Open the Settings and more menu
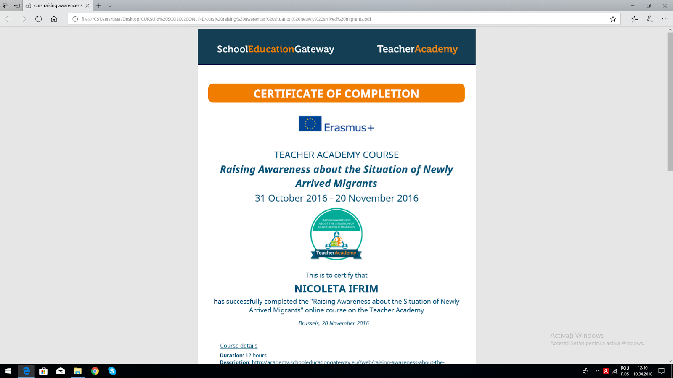 [665, 19]
